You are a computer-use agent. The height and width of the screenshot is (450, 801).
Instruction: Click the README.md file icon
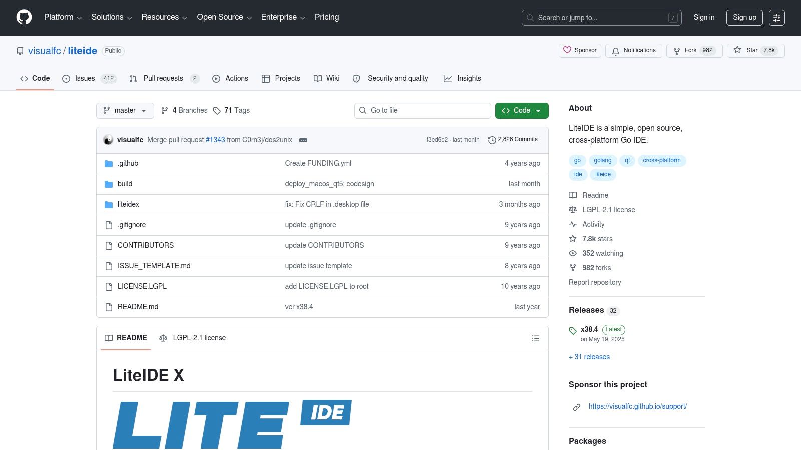[x=109, y=307]
